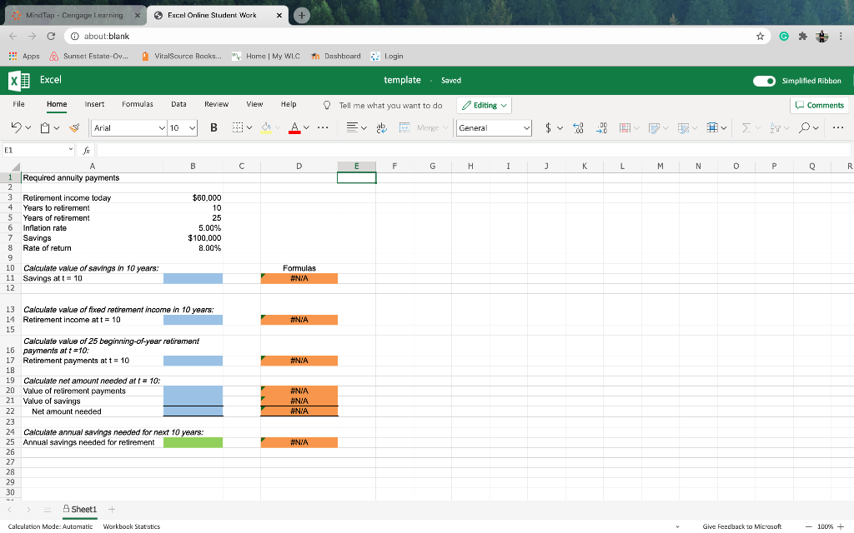Click the Comments button

(820, 104)
